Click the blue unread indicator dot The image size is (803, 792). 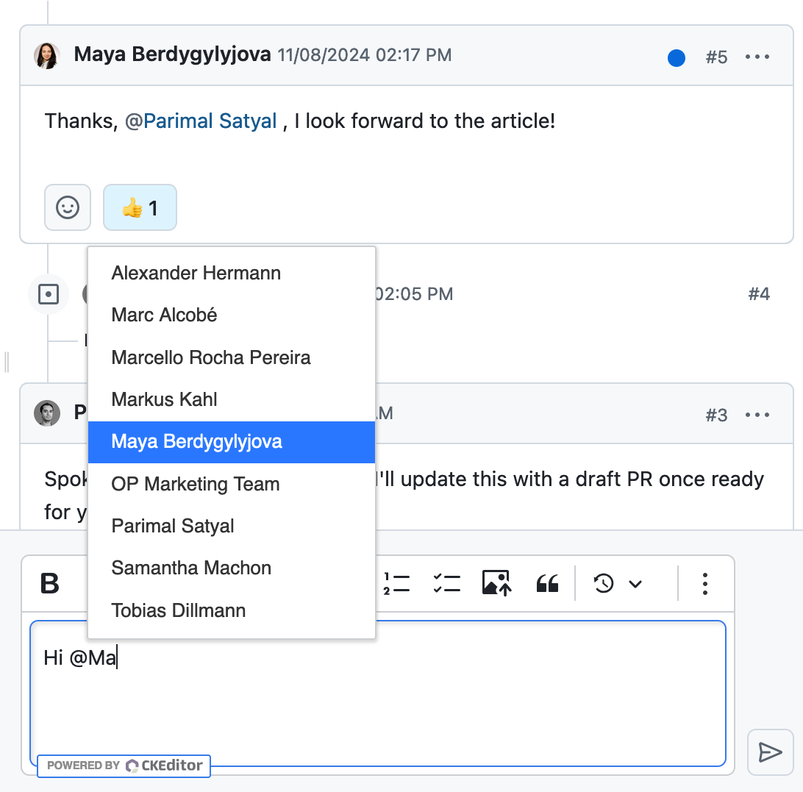click(x=677, y=58)
